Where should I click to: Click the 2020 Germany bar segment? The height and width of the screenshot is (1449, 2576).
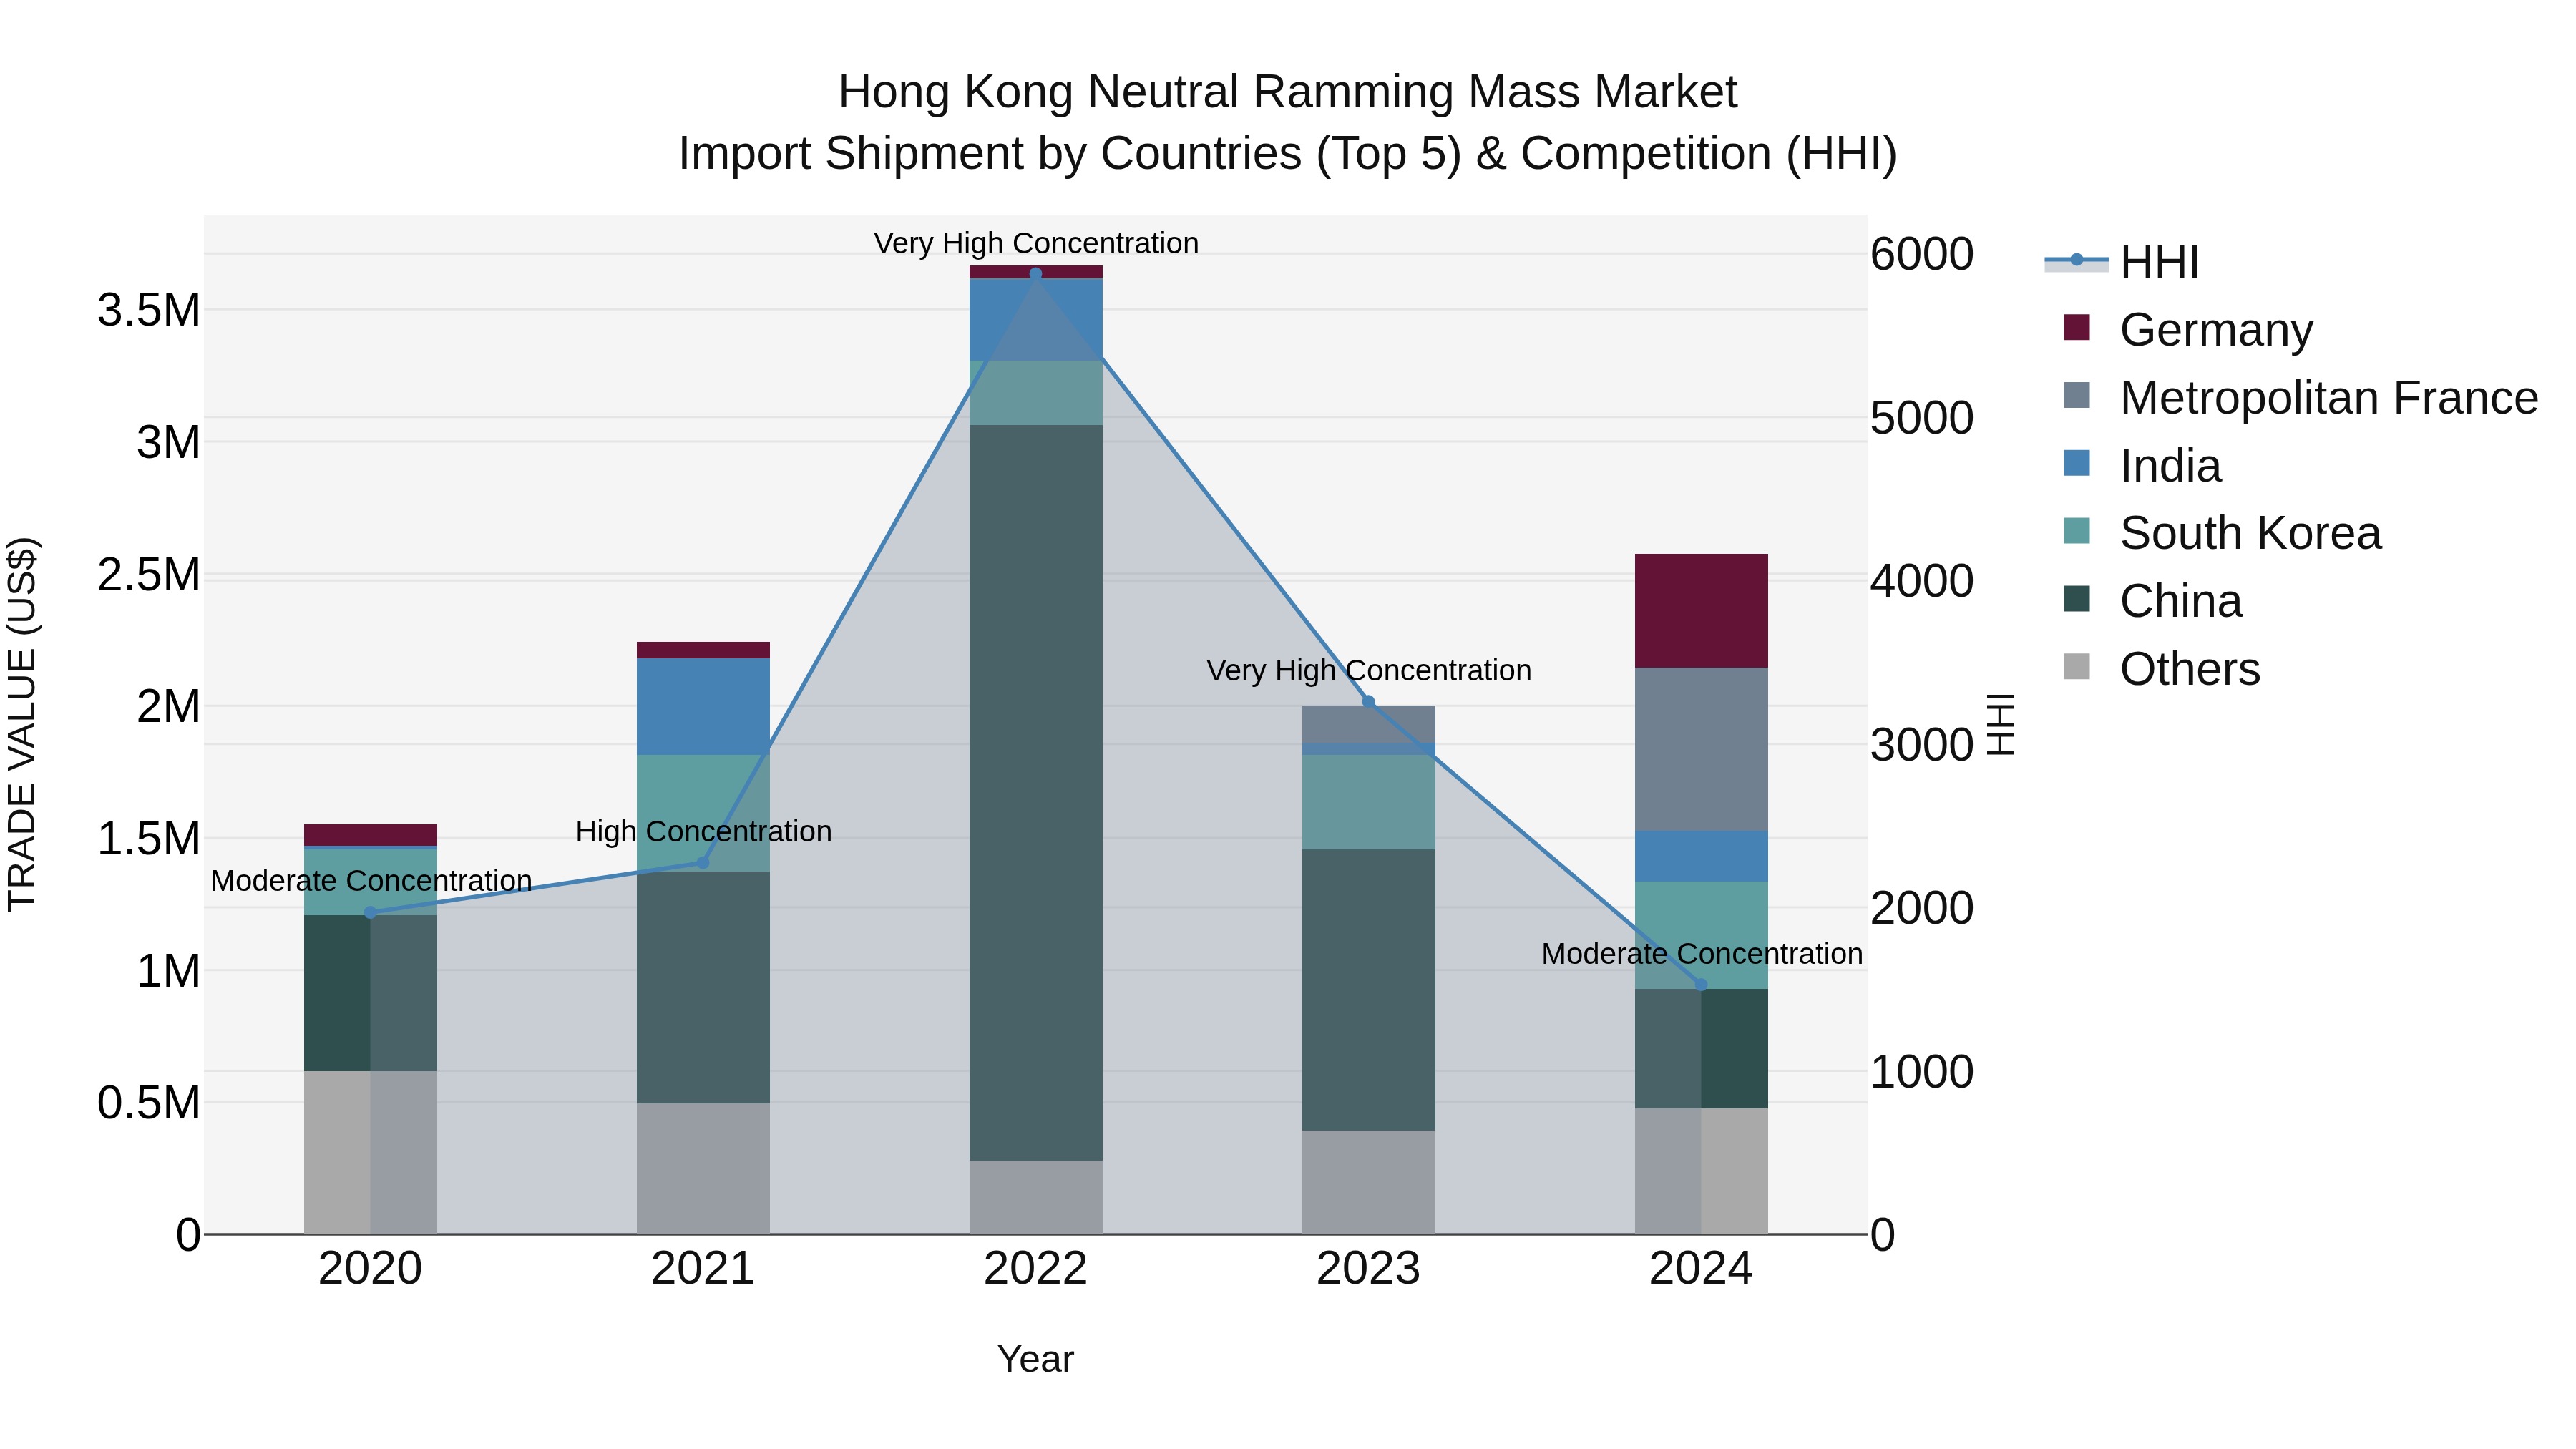[370, 836]
